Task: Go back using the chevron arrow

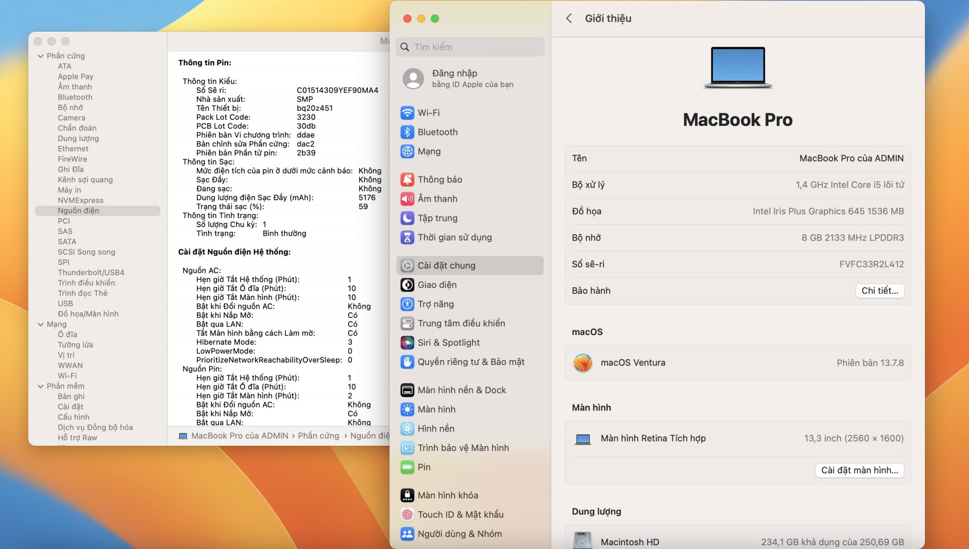Action: pos(569,18)
